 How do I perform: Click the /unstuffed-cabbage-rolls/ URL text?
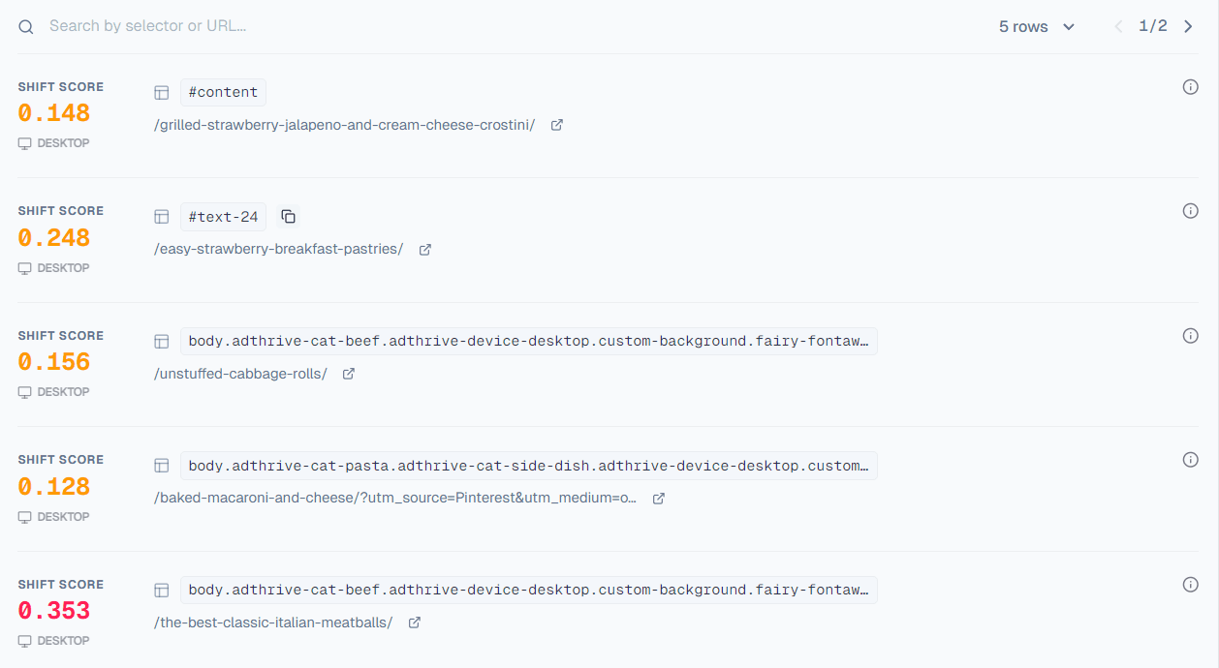coord(240,374)
